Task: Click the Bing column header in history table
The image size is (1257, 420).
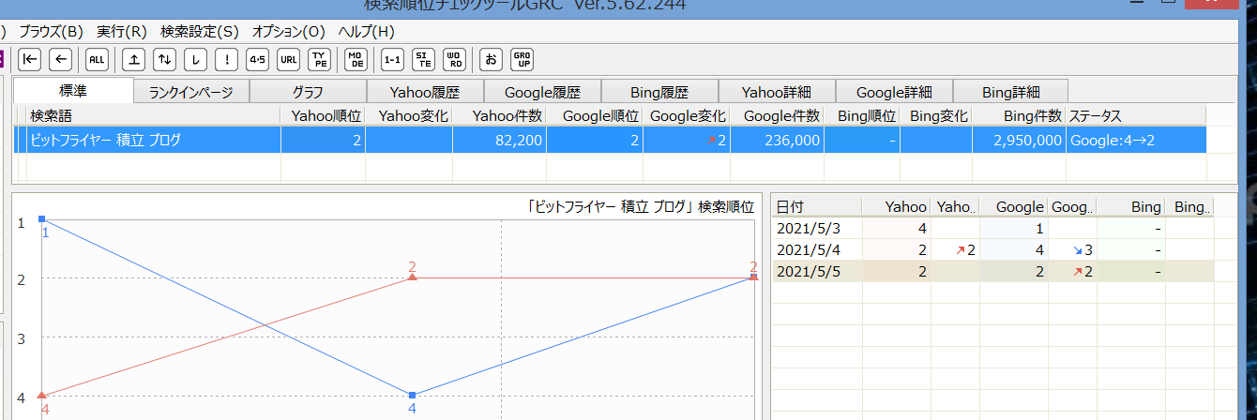Action: coord(1132,206)
